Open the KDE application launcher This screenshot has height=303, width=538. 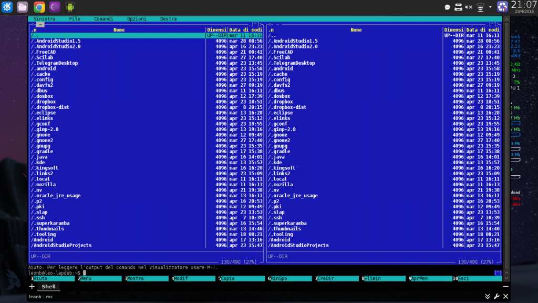6,7
